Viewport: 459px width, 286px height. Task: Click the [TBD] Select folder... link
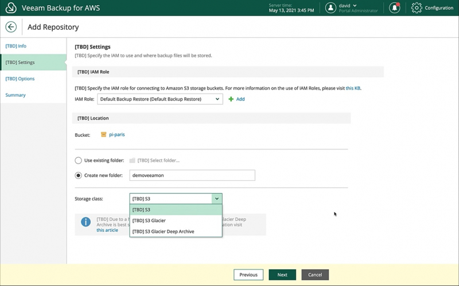click(x=158, y=161)
